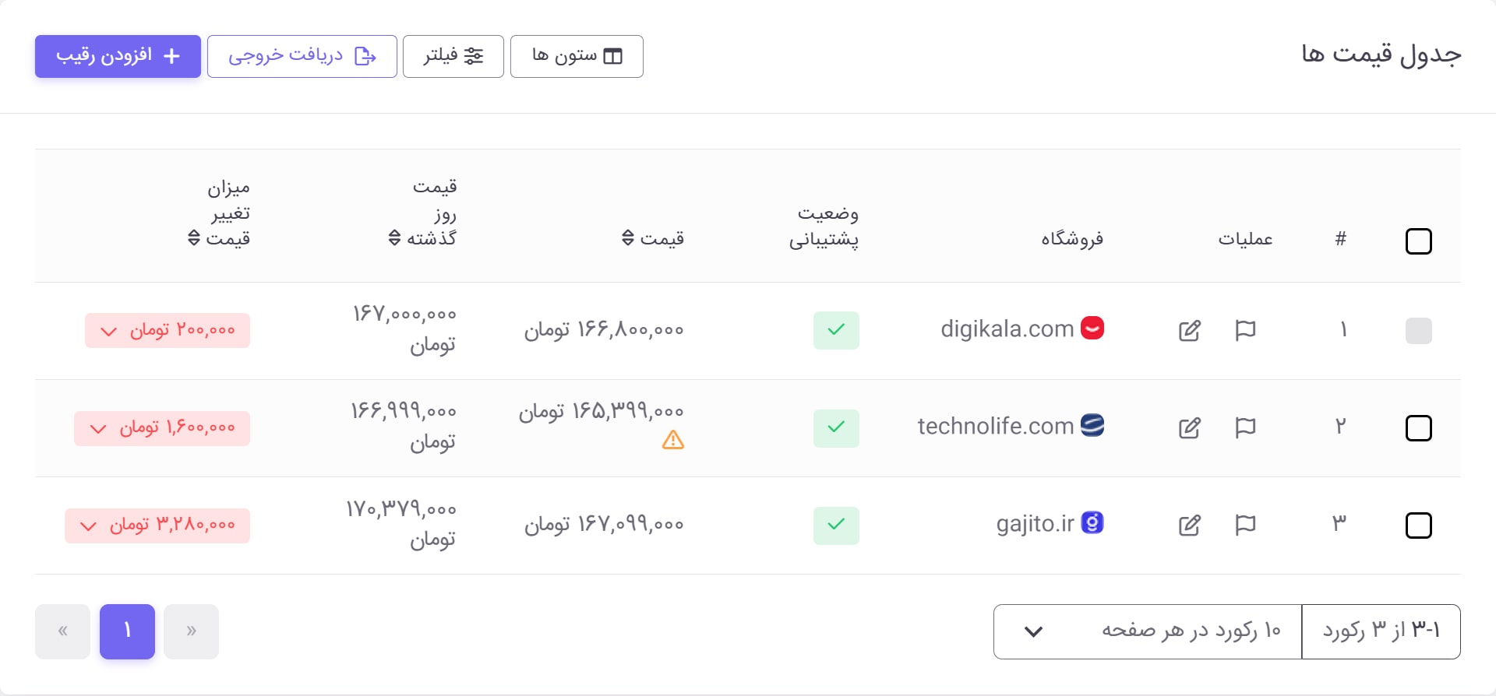Click the warning triangle near technolife price
Image resolution: width=1496 pixels, height=696 pixels.
672,441
